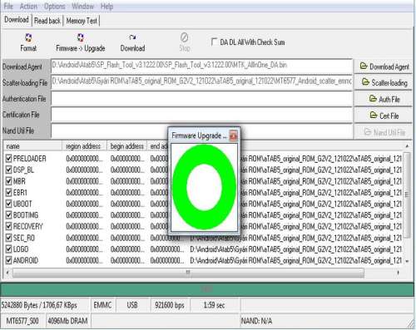Click the ANDROID row file path
This screenshot has height=330, width=416.
296,260
